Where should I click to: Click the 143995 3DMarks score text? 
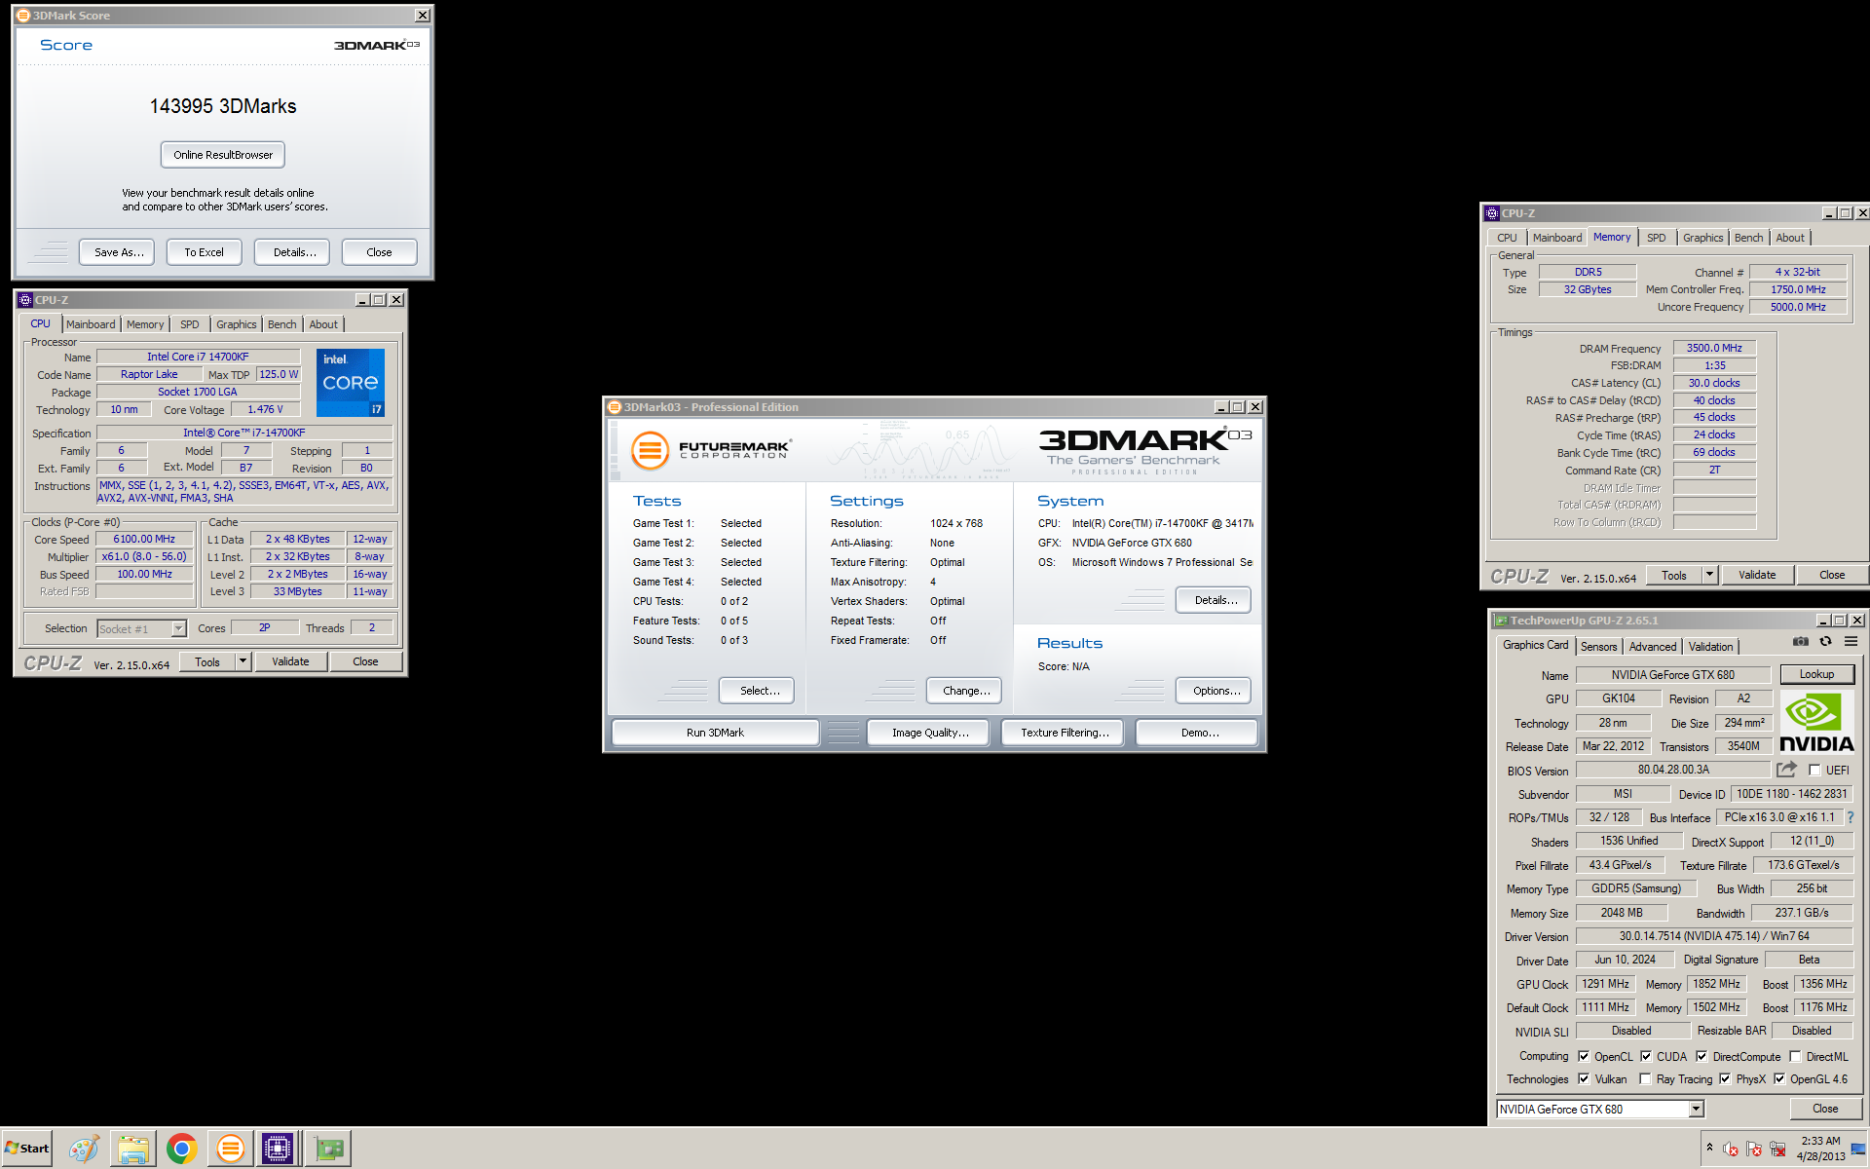(x=223, y=106)
